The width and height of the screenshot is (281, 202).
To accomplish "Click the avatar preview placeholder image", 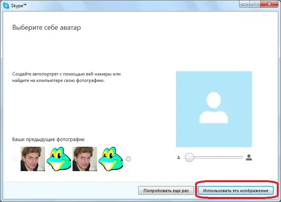I will click(214, 109).
